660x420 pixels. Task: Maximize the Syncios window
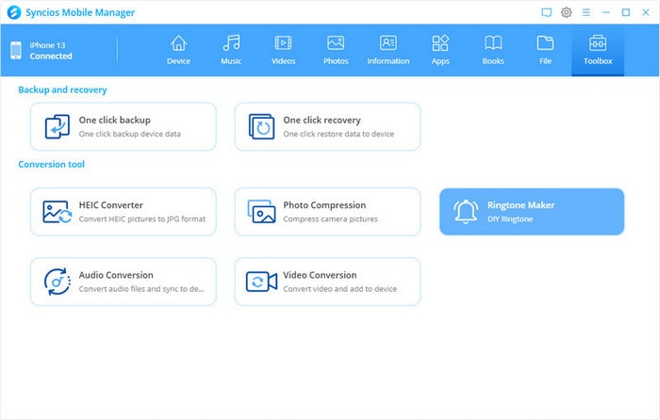coord(626,12)
